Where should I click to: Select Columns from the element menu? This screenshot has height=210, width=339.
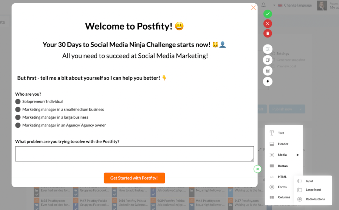tap(284, 197)
